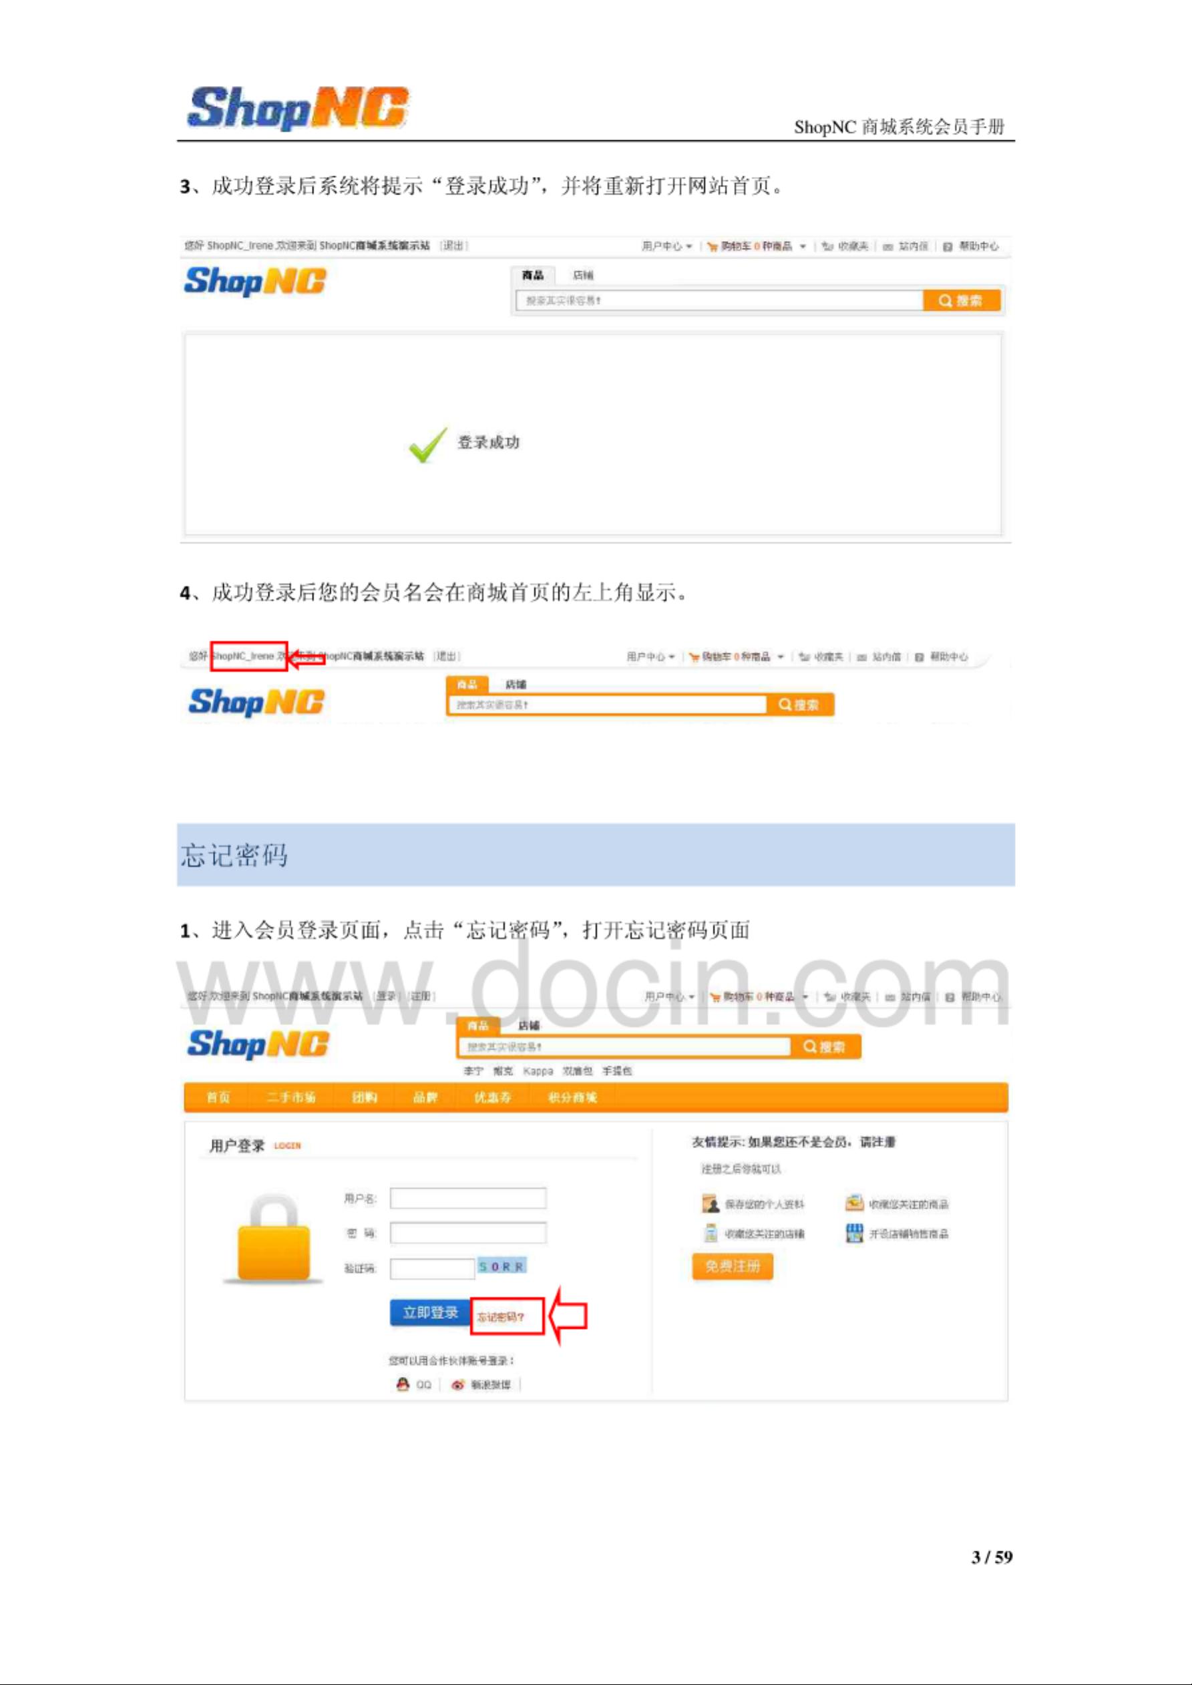Click the orange 免费注册 button
The image size is (1192, 1685).
click(733, 1266)
